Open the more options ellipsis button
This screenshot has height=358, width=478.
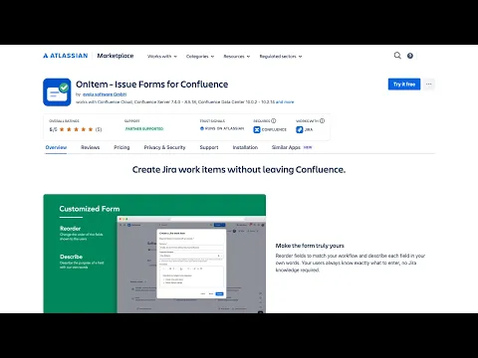pyautogui.click(x=429, y=85)
